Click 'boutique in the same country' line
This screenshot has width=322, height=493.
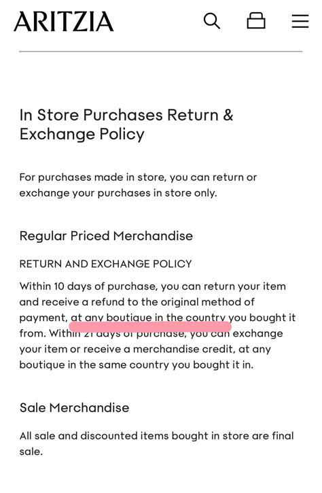137,364
